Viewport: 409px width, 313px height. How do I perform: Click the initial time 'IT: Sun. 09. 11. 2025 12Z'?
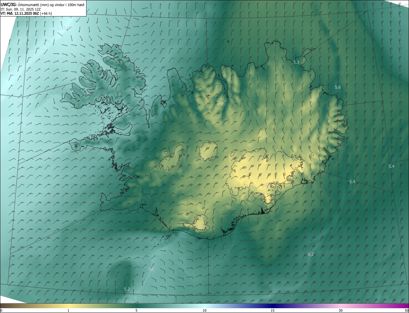point(21,9)
